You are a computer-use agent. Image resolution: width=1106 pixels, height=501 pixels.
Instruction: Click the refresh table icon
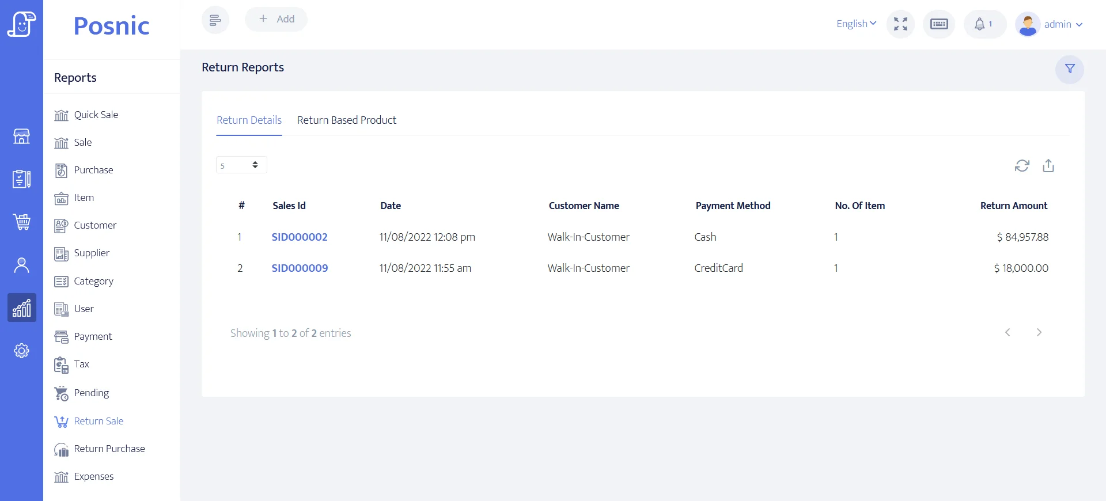pos(1022,166)
